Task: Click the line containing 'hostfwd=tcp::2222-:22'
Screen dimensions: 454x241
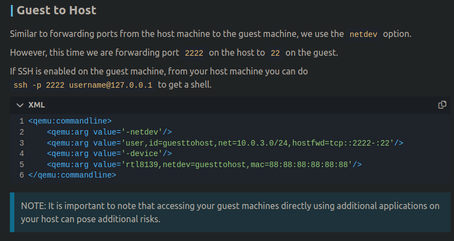Action: (225, 143)
